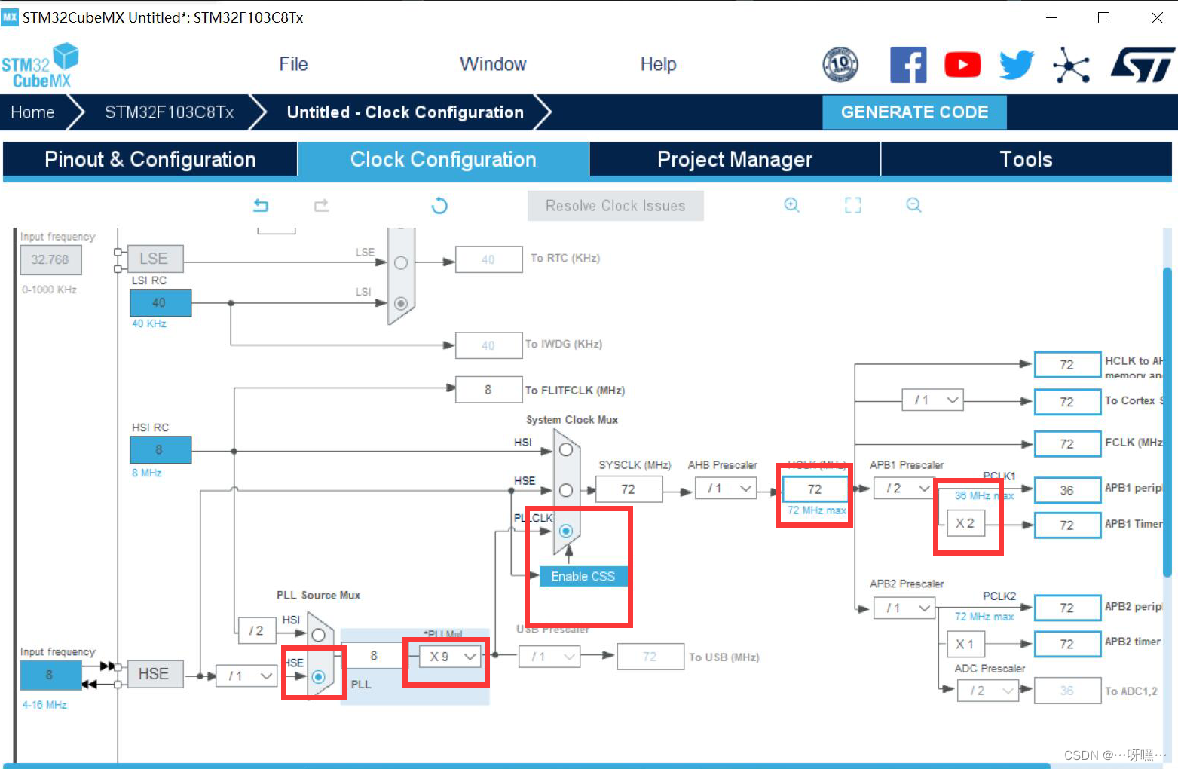
Task: Click the LSE oscillator block
Action: click(155, 259)
